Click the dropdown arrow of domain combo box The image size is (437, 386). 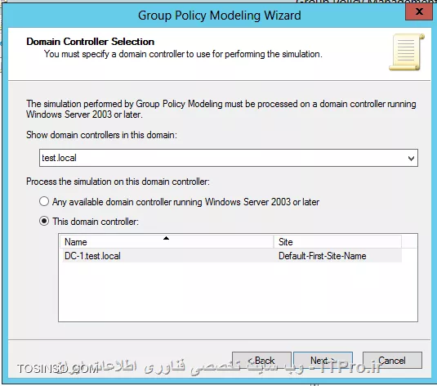pyautogui.click(x=411, y=159)
